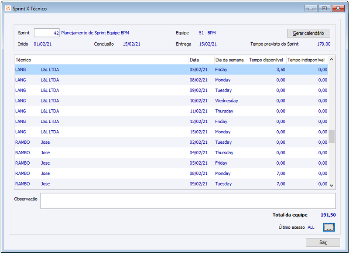Click the Sair button
Viewport: 349px width, 254px height.
(x=323, y=242)
